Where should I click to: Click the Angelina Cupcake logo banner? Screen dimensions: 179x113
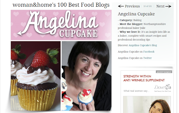point(61,25)
